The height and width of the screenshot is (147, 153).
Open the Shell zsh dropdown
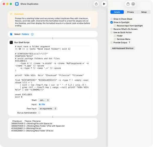[44, 100]
